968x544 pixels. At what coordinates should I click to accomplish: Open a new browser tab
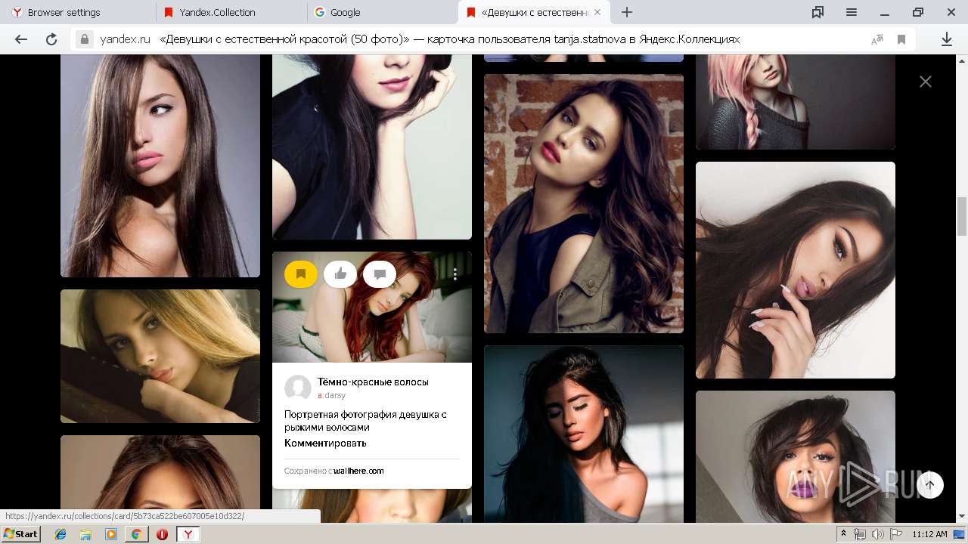[x=627, y=12]
